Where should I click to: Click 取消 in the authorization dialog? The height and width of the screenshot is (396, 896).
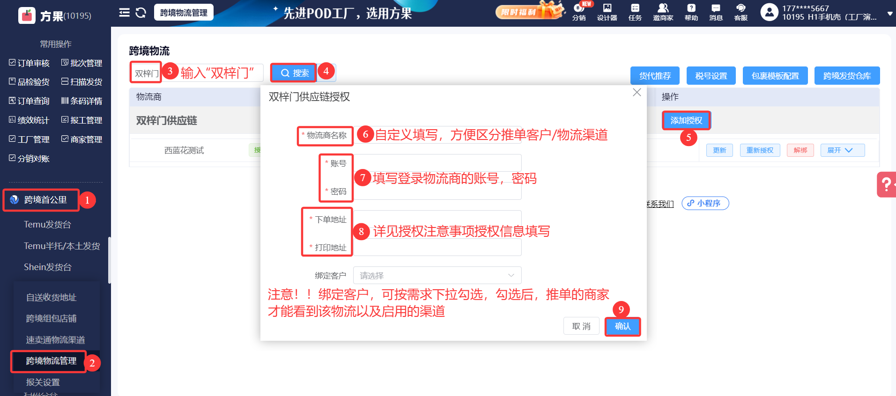pos(581,326)
